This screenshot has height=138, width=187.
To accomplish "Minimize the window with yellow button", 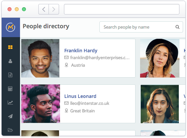I will tap(17, 9).
